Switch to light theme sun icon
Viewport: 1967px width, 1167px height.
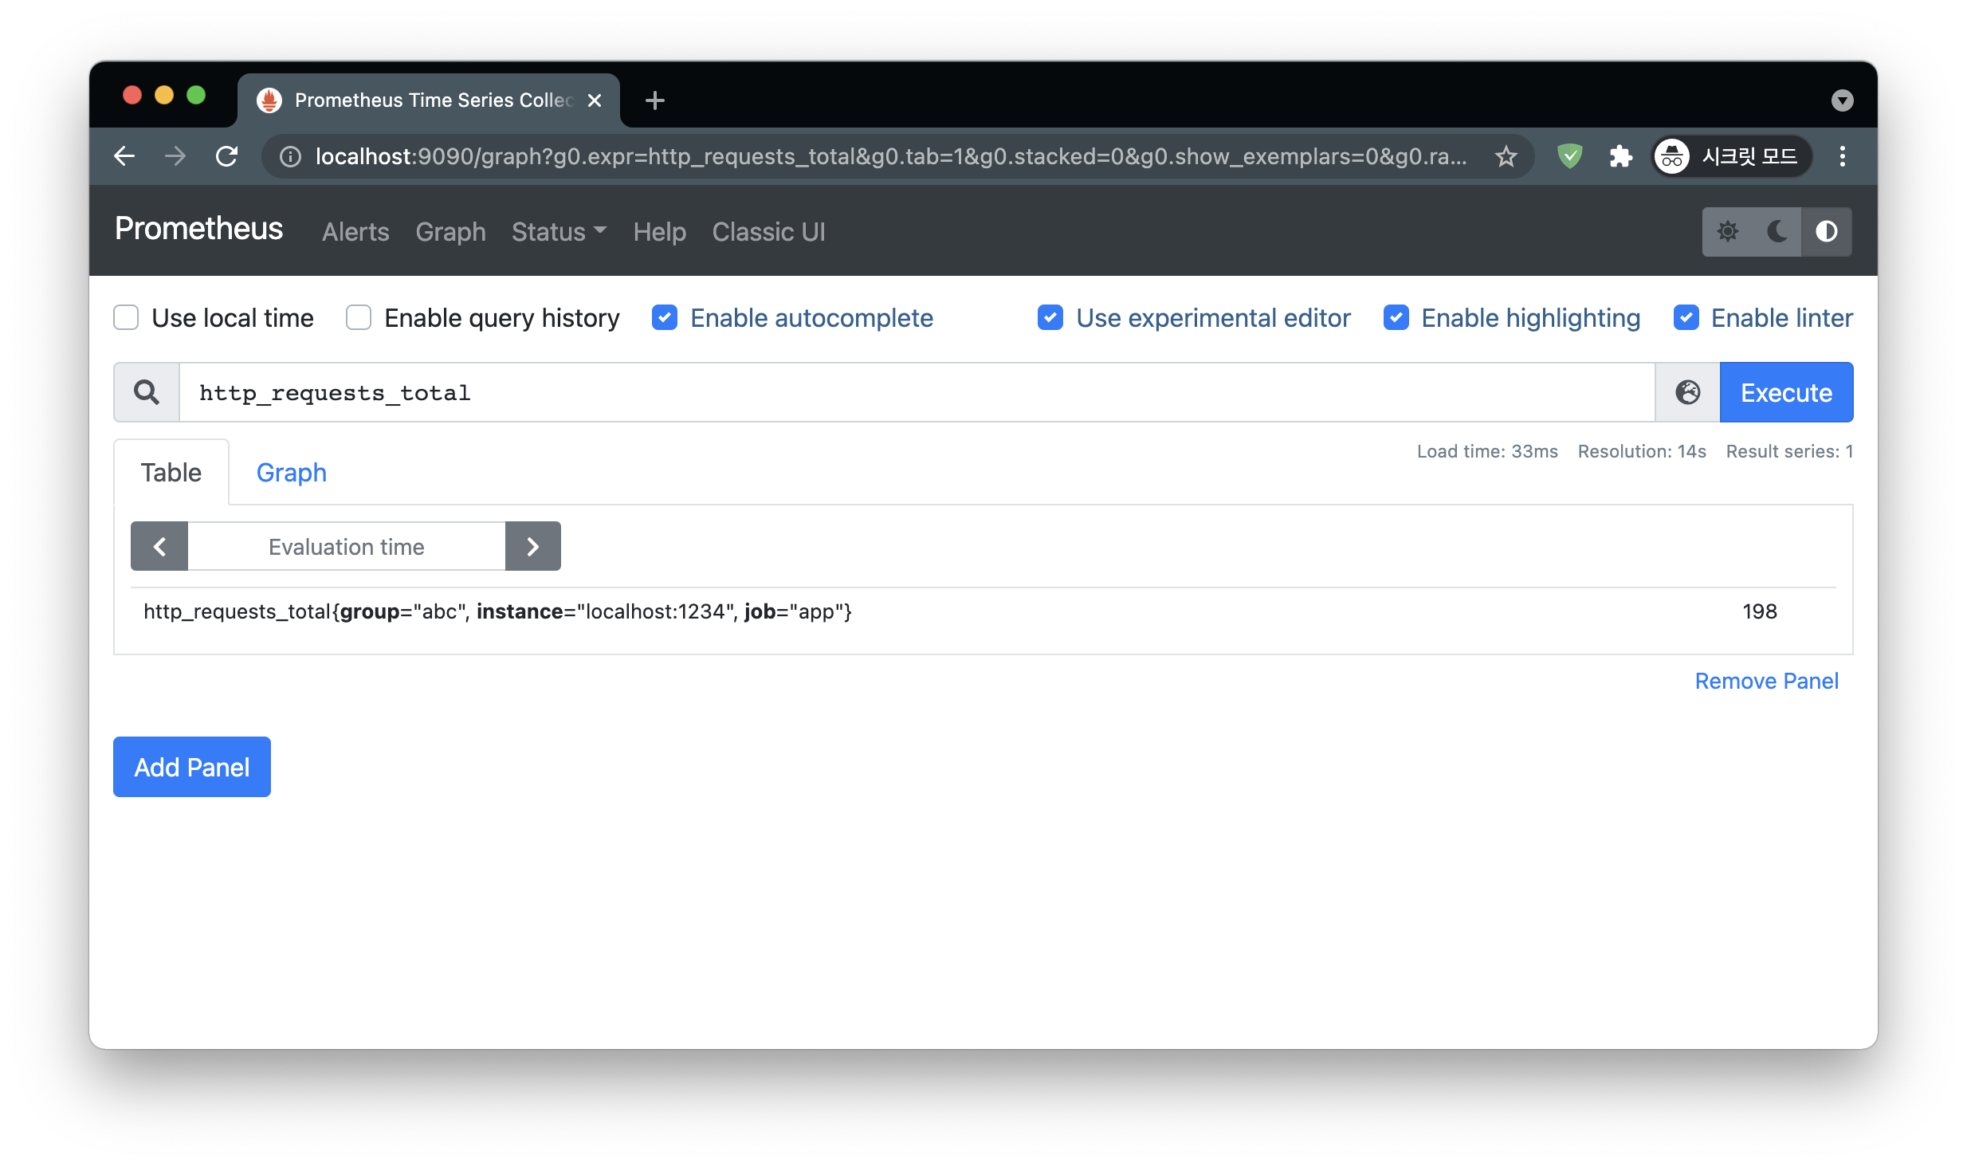pyautogui.click(x=1727, y=232)
